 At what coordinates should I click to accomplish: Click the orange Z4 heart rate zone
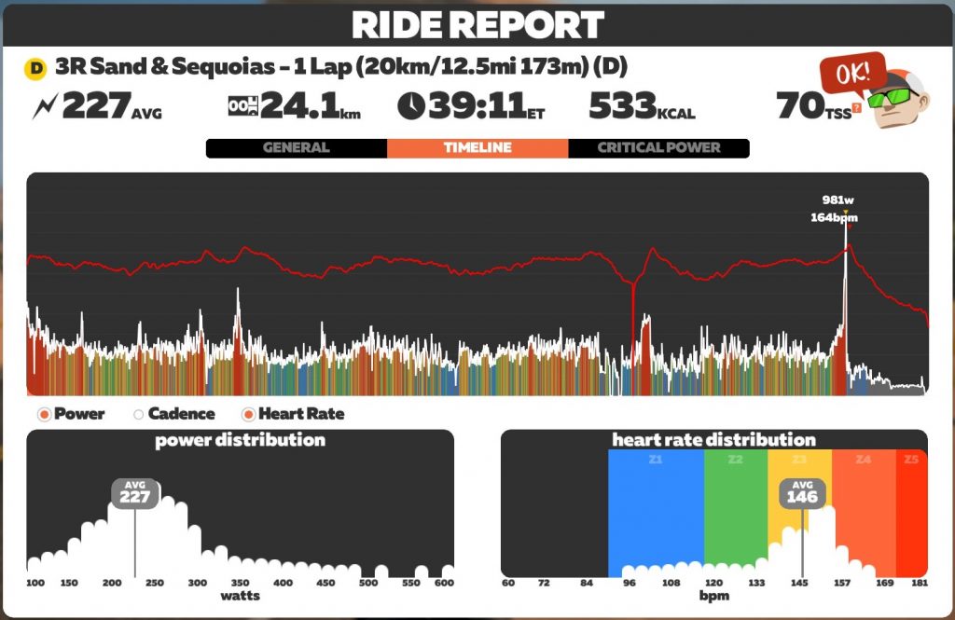point(864,513)
